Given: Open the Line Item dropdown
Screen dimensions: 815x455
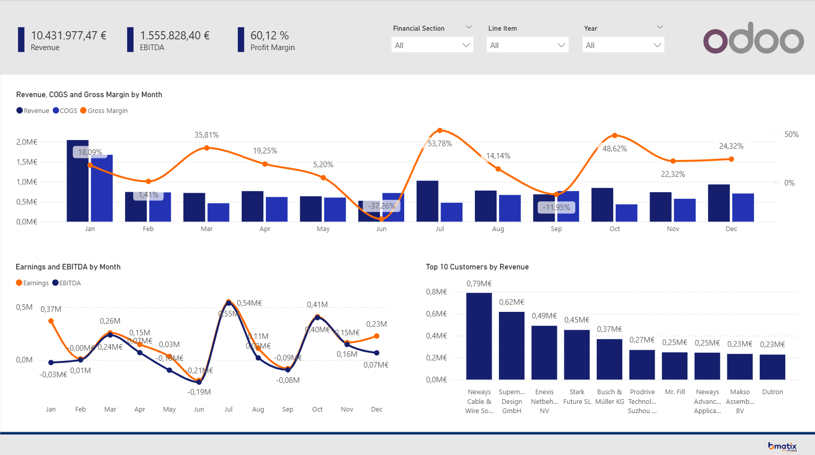Looking at the screenshot, I should (x=528, y=45).
